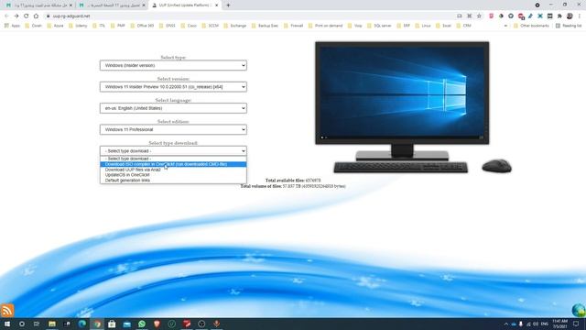The height and width of the screenshot is (330, 586).
Task: Open the Select edition dropdown
Action: 173,129
